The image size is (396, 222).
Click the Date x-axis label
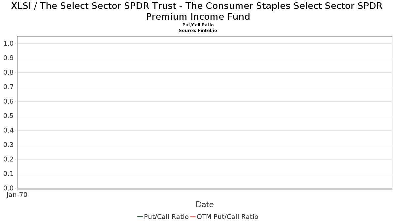point(205,205)
